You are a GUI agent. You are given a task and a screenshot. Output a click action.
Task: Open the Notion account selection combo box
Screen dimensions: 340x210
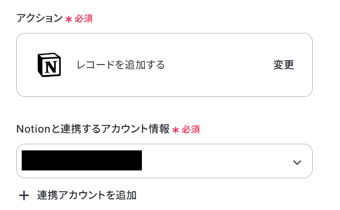pyautogui.click(x=164, y=161)
